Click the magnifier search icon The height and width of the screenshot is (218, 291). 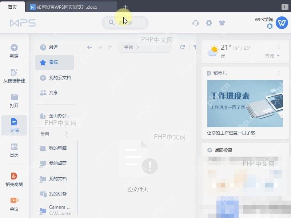click(x=112, y=23)
